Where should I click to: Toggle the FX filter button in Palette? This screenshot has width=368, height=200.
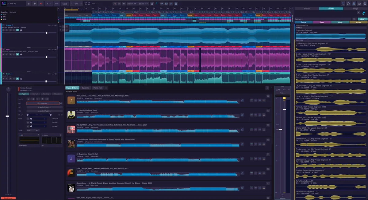[x=354, y=19]
